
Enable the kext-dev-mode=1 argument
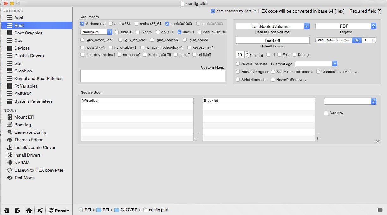[82, 55]
